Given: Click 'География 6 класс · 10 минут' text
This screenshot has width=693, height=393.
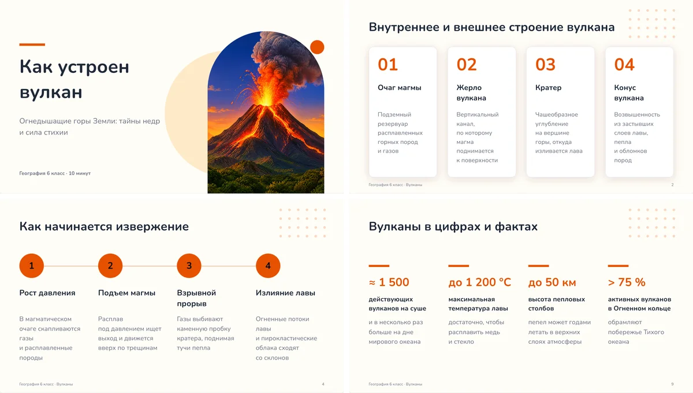Looking at the screenshot, I should pyautogui.click(x=55, y=173).
